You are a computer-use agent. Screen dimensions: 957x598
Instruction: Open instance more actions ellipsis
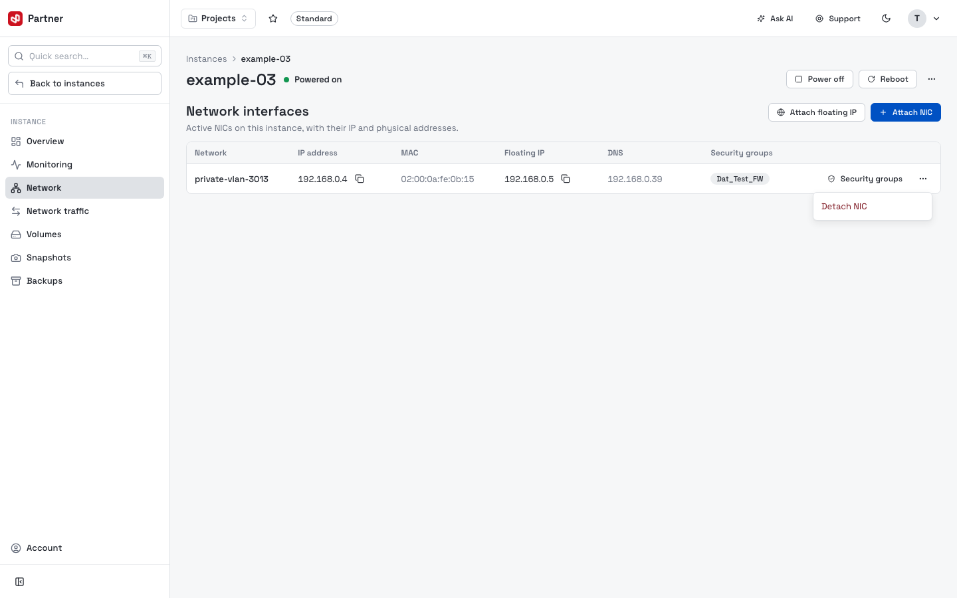point(932,79)
